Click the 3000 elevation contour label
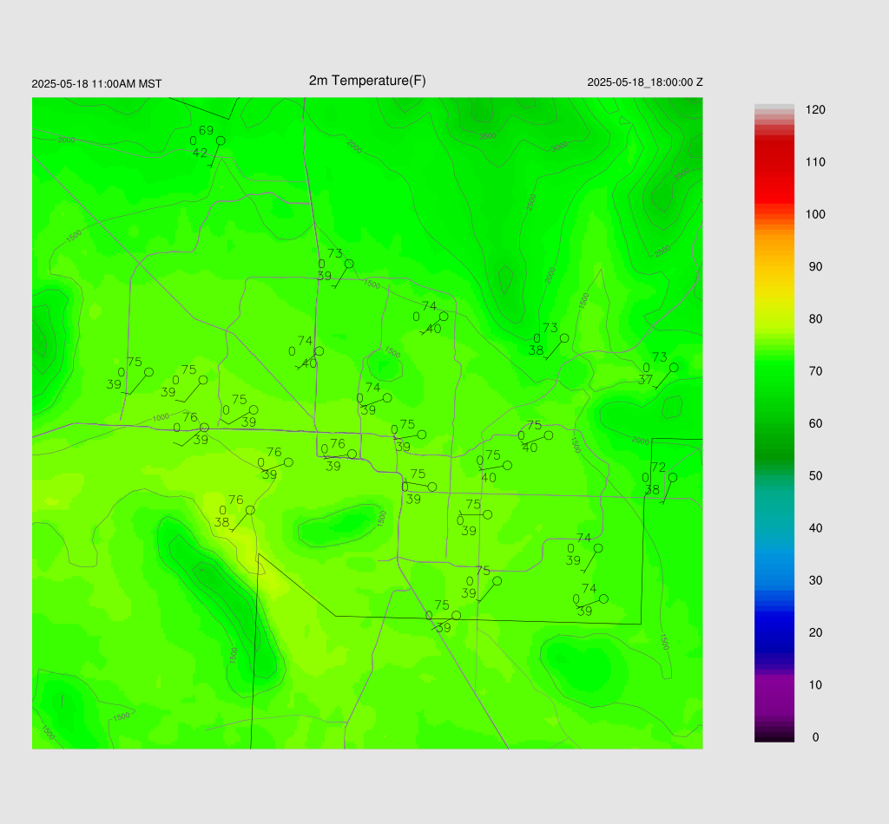 [x=559, y=147]
